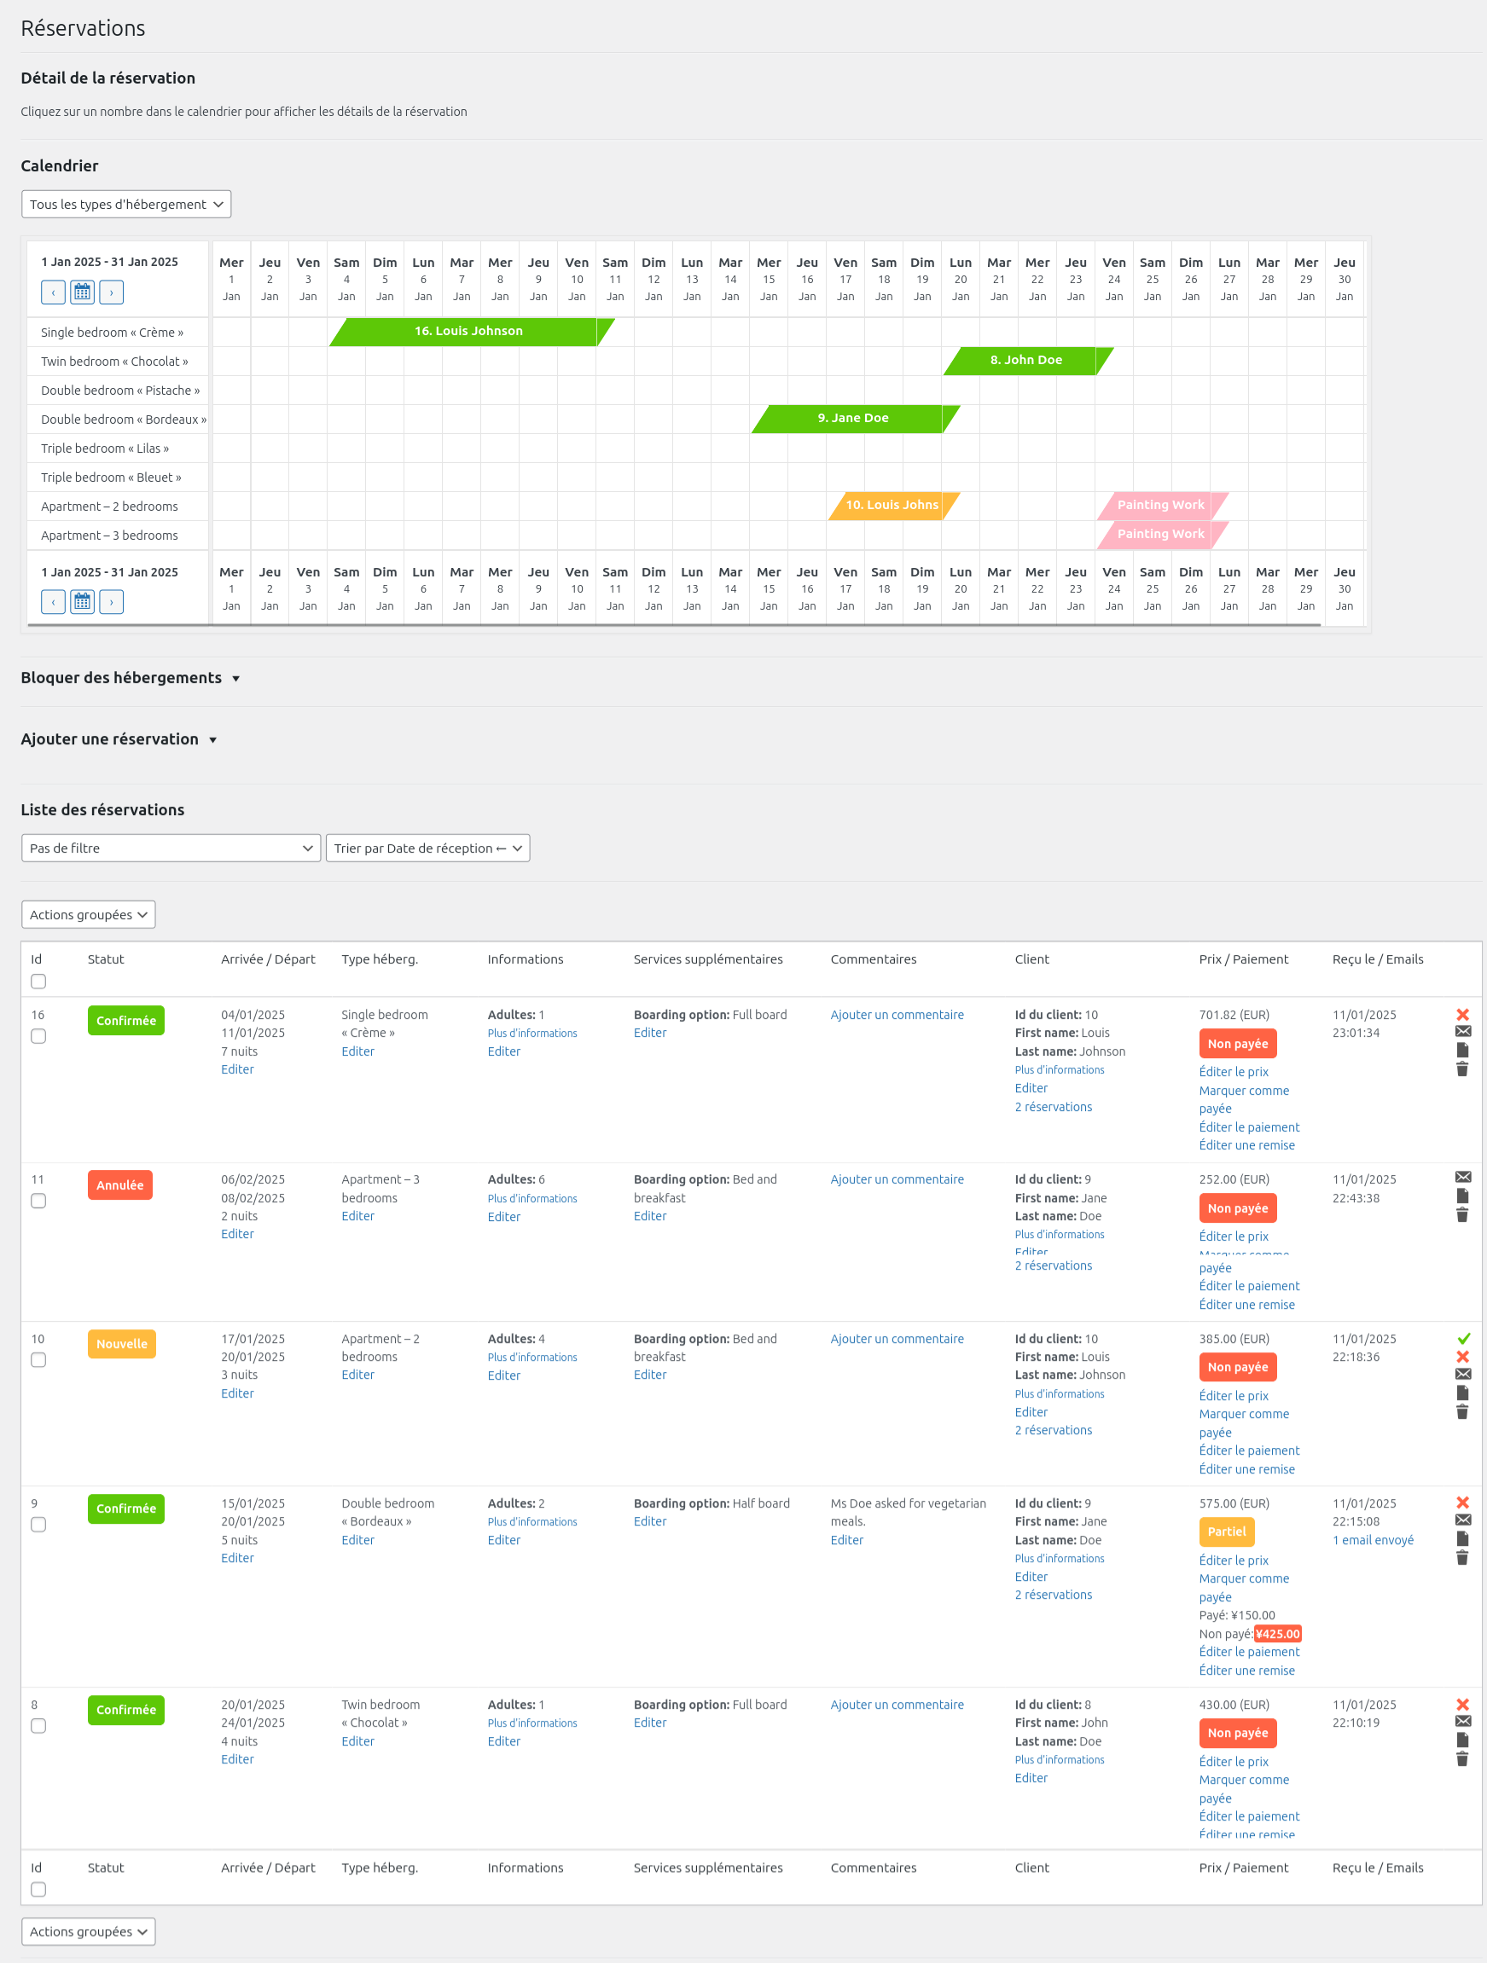This screenshot has width=1487, height=1963.
Task: Select all reservations via header checkbox
Action: point(38,981)
